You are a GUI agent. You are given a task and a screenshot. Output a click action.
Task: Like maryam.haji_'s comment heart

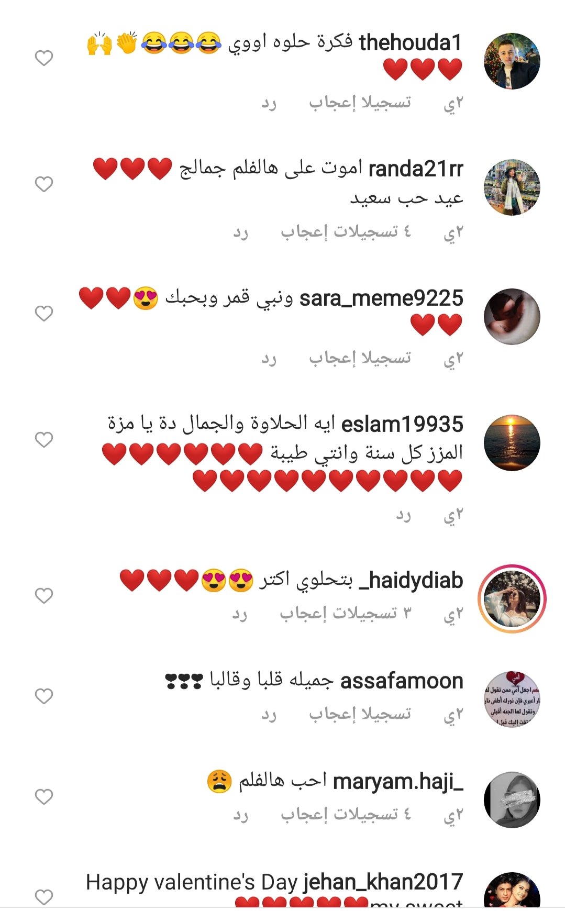pyautogui.click(x=44, y=797)
